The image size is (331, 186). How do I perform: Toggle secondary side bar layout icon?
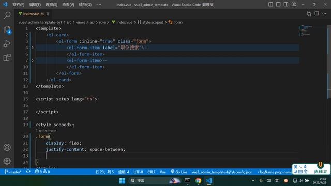point(286,5)
